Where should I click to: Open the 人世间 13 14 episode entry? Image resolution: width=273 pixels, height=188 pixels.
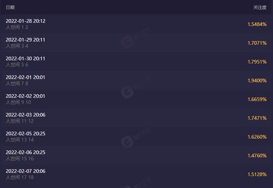point(20,140)
